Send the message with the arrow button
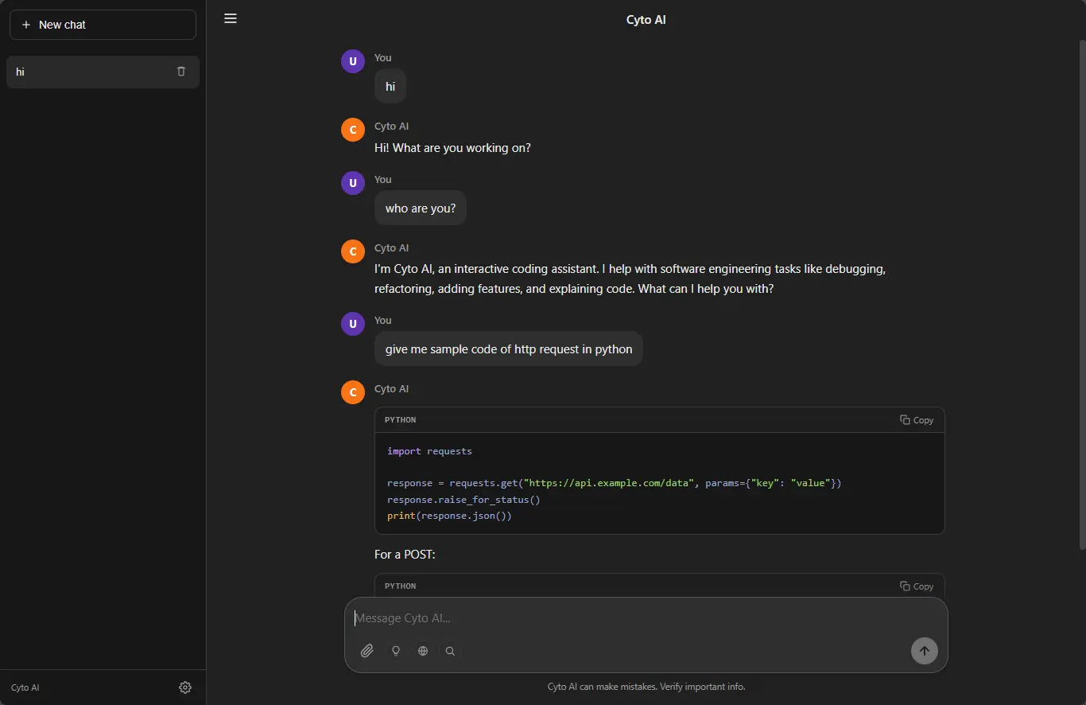Screen dimensions: 1086x705 [925, 651]
